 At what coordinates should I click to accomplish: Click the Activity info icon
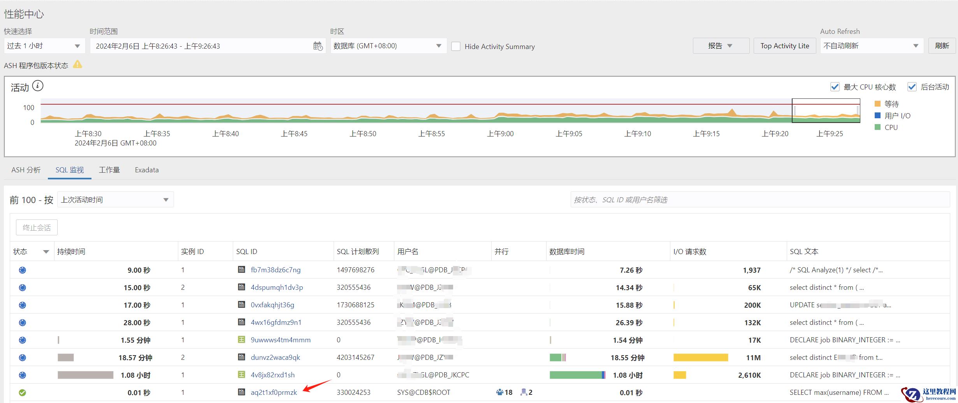pos(38,86)
